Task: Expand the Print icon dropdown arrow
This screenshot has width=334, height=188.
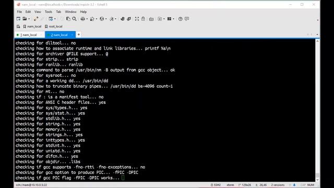Action: tap(87, 19)
